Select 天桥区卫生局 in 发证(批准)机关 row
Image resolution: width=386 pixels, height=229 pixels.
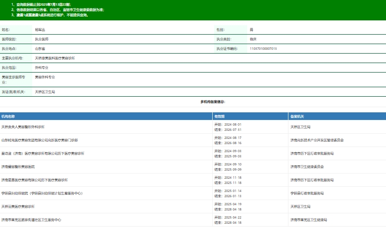(45, 92)
